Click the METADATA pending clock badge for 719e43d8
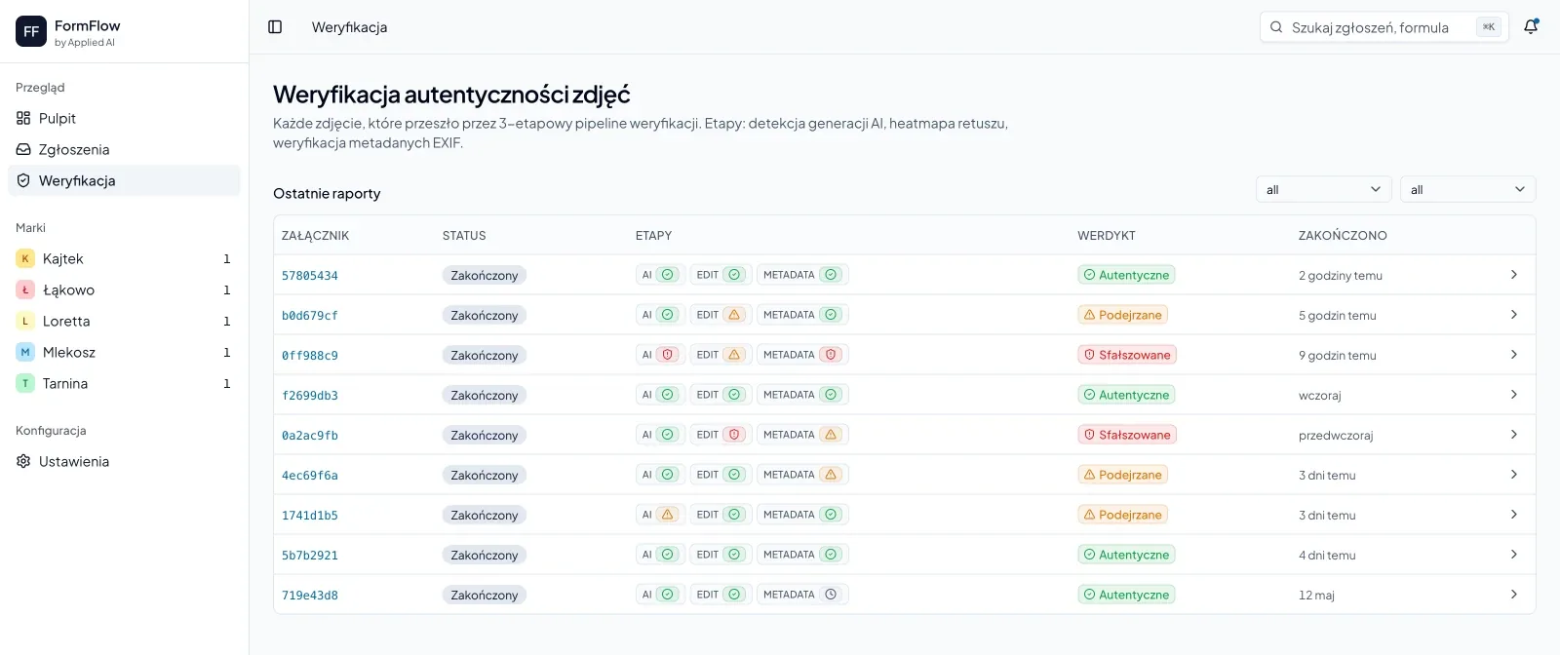Screen dimensions: 1560x655 [x=802, y=595]
